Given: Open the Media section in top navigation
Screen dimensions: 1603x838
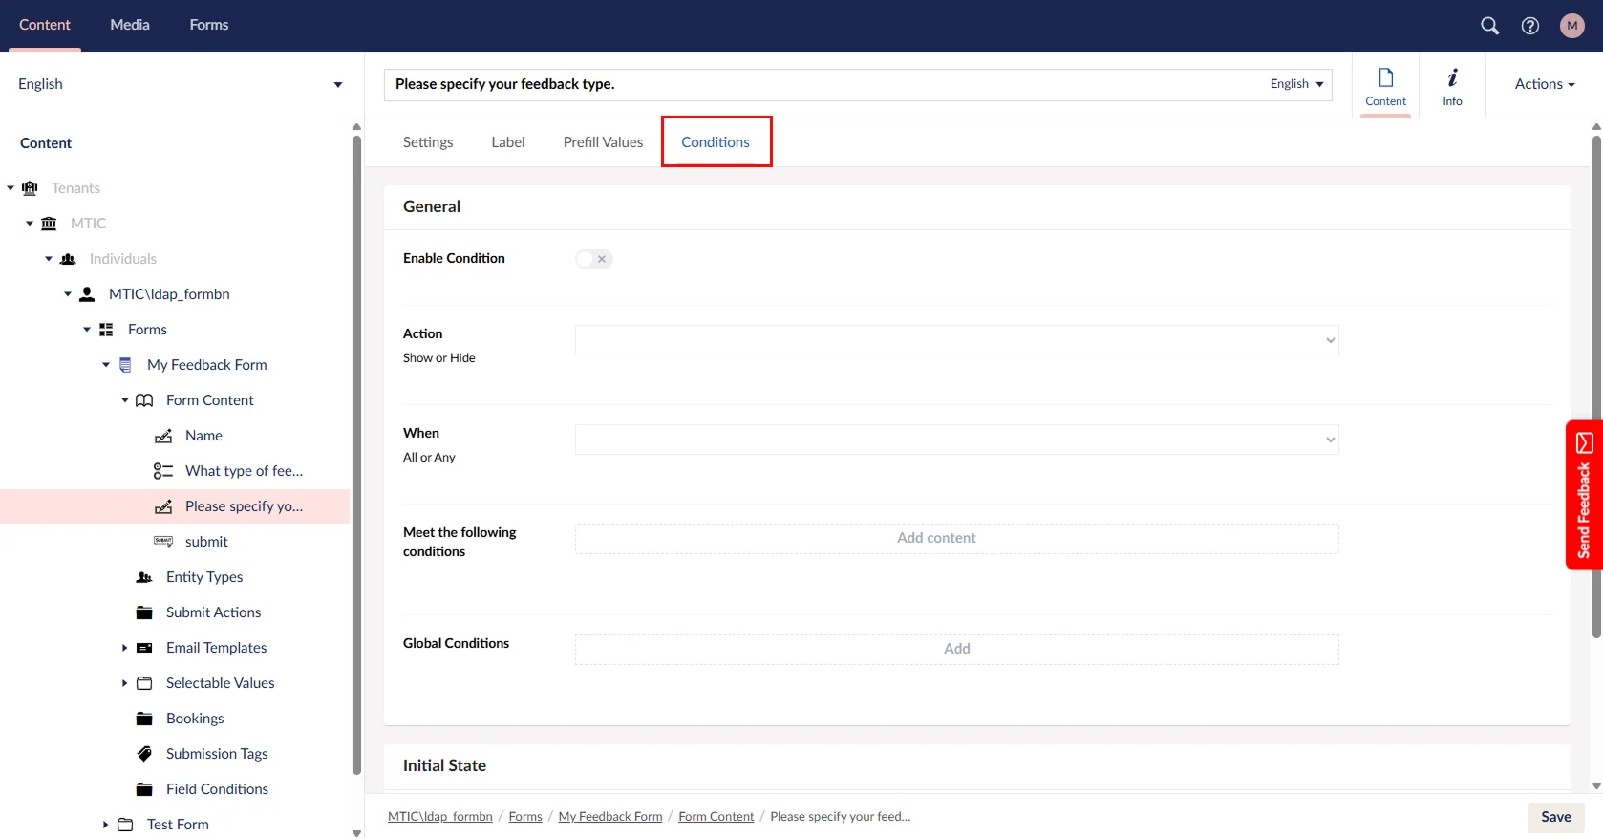Looking at the screenshot, I should pos(130,25).
